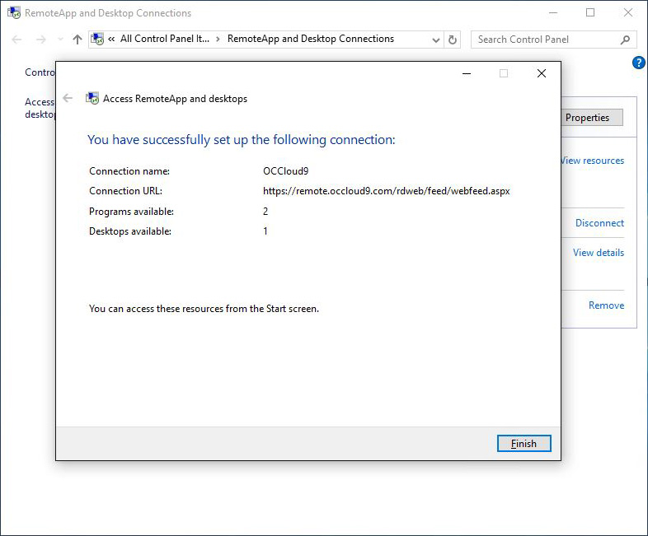The image size is (648, 536).
Task: Click the Connection name label
Action: 129,171
